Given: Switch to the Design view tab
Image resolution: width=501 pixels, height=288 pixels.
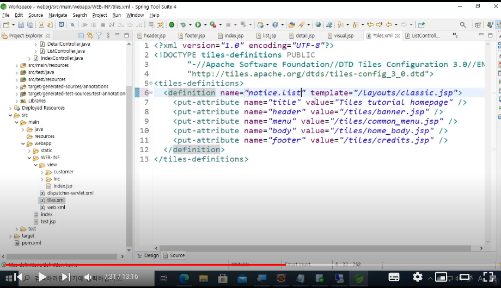Looking at the screenshot, I should click(148, 255).
